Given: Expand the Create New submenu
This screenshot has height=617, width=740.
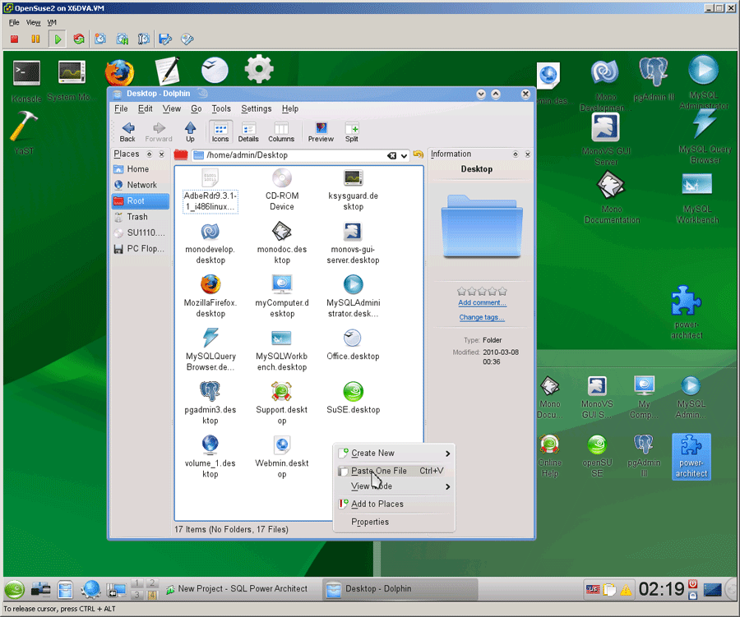Looking at the screenshot, I should pyautogui.click(x=394, y=453).
